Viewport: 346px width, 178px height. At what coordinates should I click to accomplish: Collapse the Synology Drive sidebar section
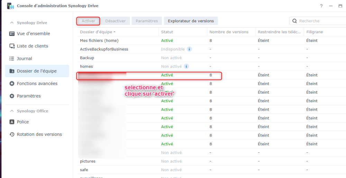pyautogui.click(x=12, y=23)
